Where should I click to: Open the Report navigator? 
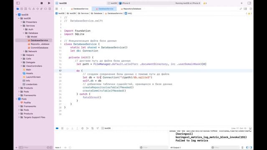pos(50,9)
